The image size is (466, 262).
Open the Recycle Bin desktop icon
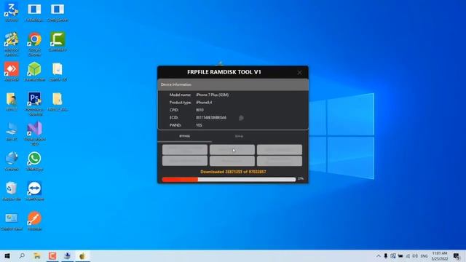(x=12, y=191)
